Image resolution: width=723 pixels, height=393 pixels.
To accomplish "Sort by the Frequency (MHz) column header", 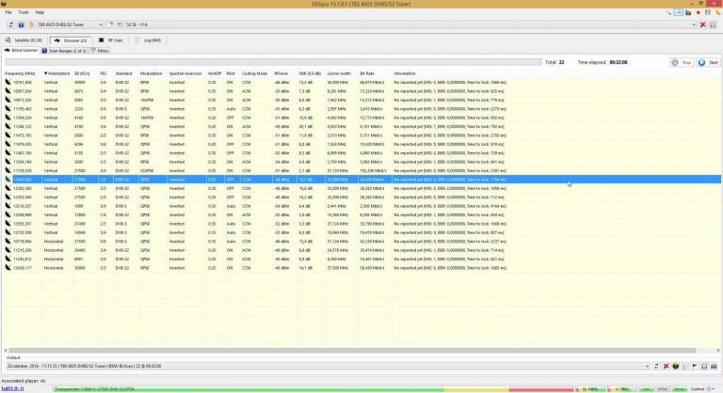I will click(x=19, y=72).
